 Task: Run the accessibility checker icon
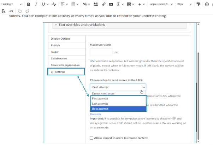point(207,4)
